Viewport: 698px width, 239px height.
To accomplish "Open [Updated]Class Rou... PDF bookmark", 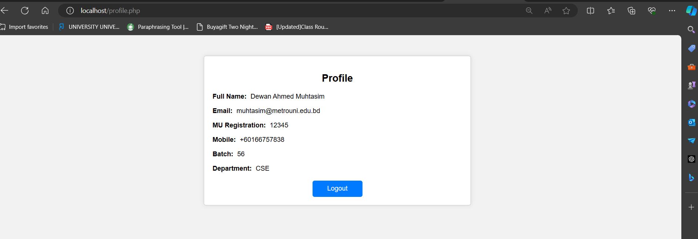I will [x=297, y=27].
